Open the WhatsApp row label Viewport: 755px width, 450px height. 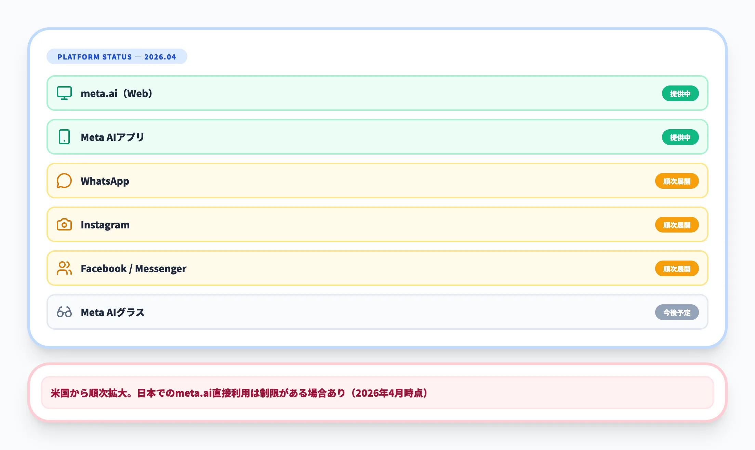(x=105, y=181)
